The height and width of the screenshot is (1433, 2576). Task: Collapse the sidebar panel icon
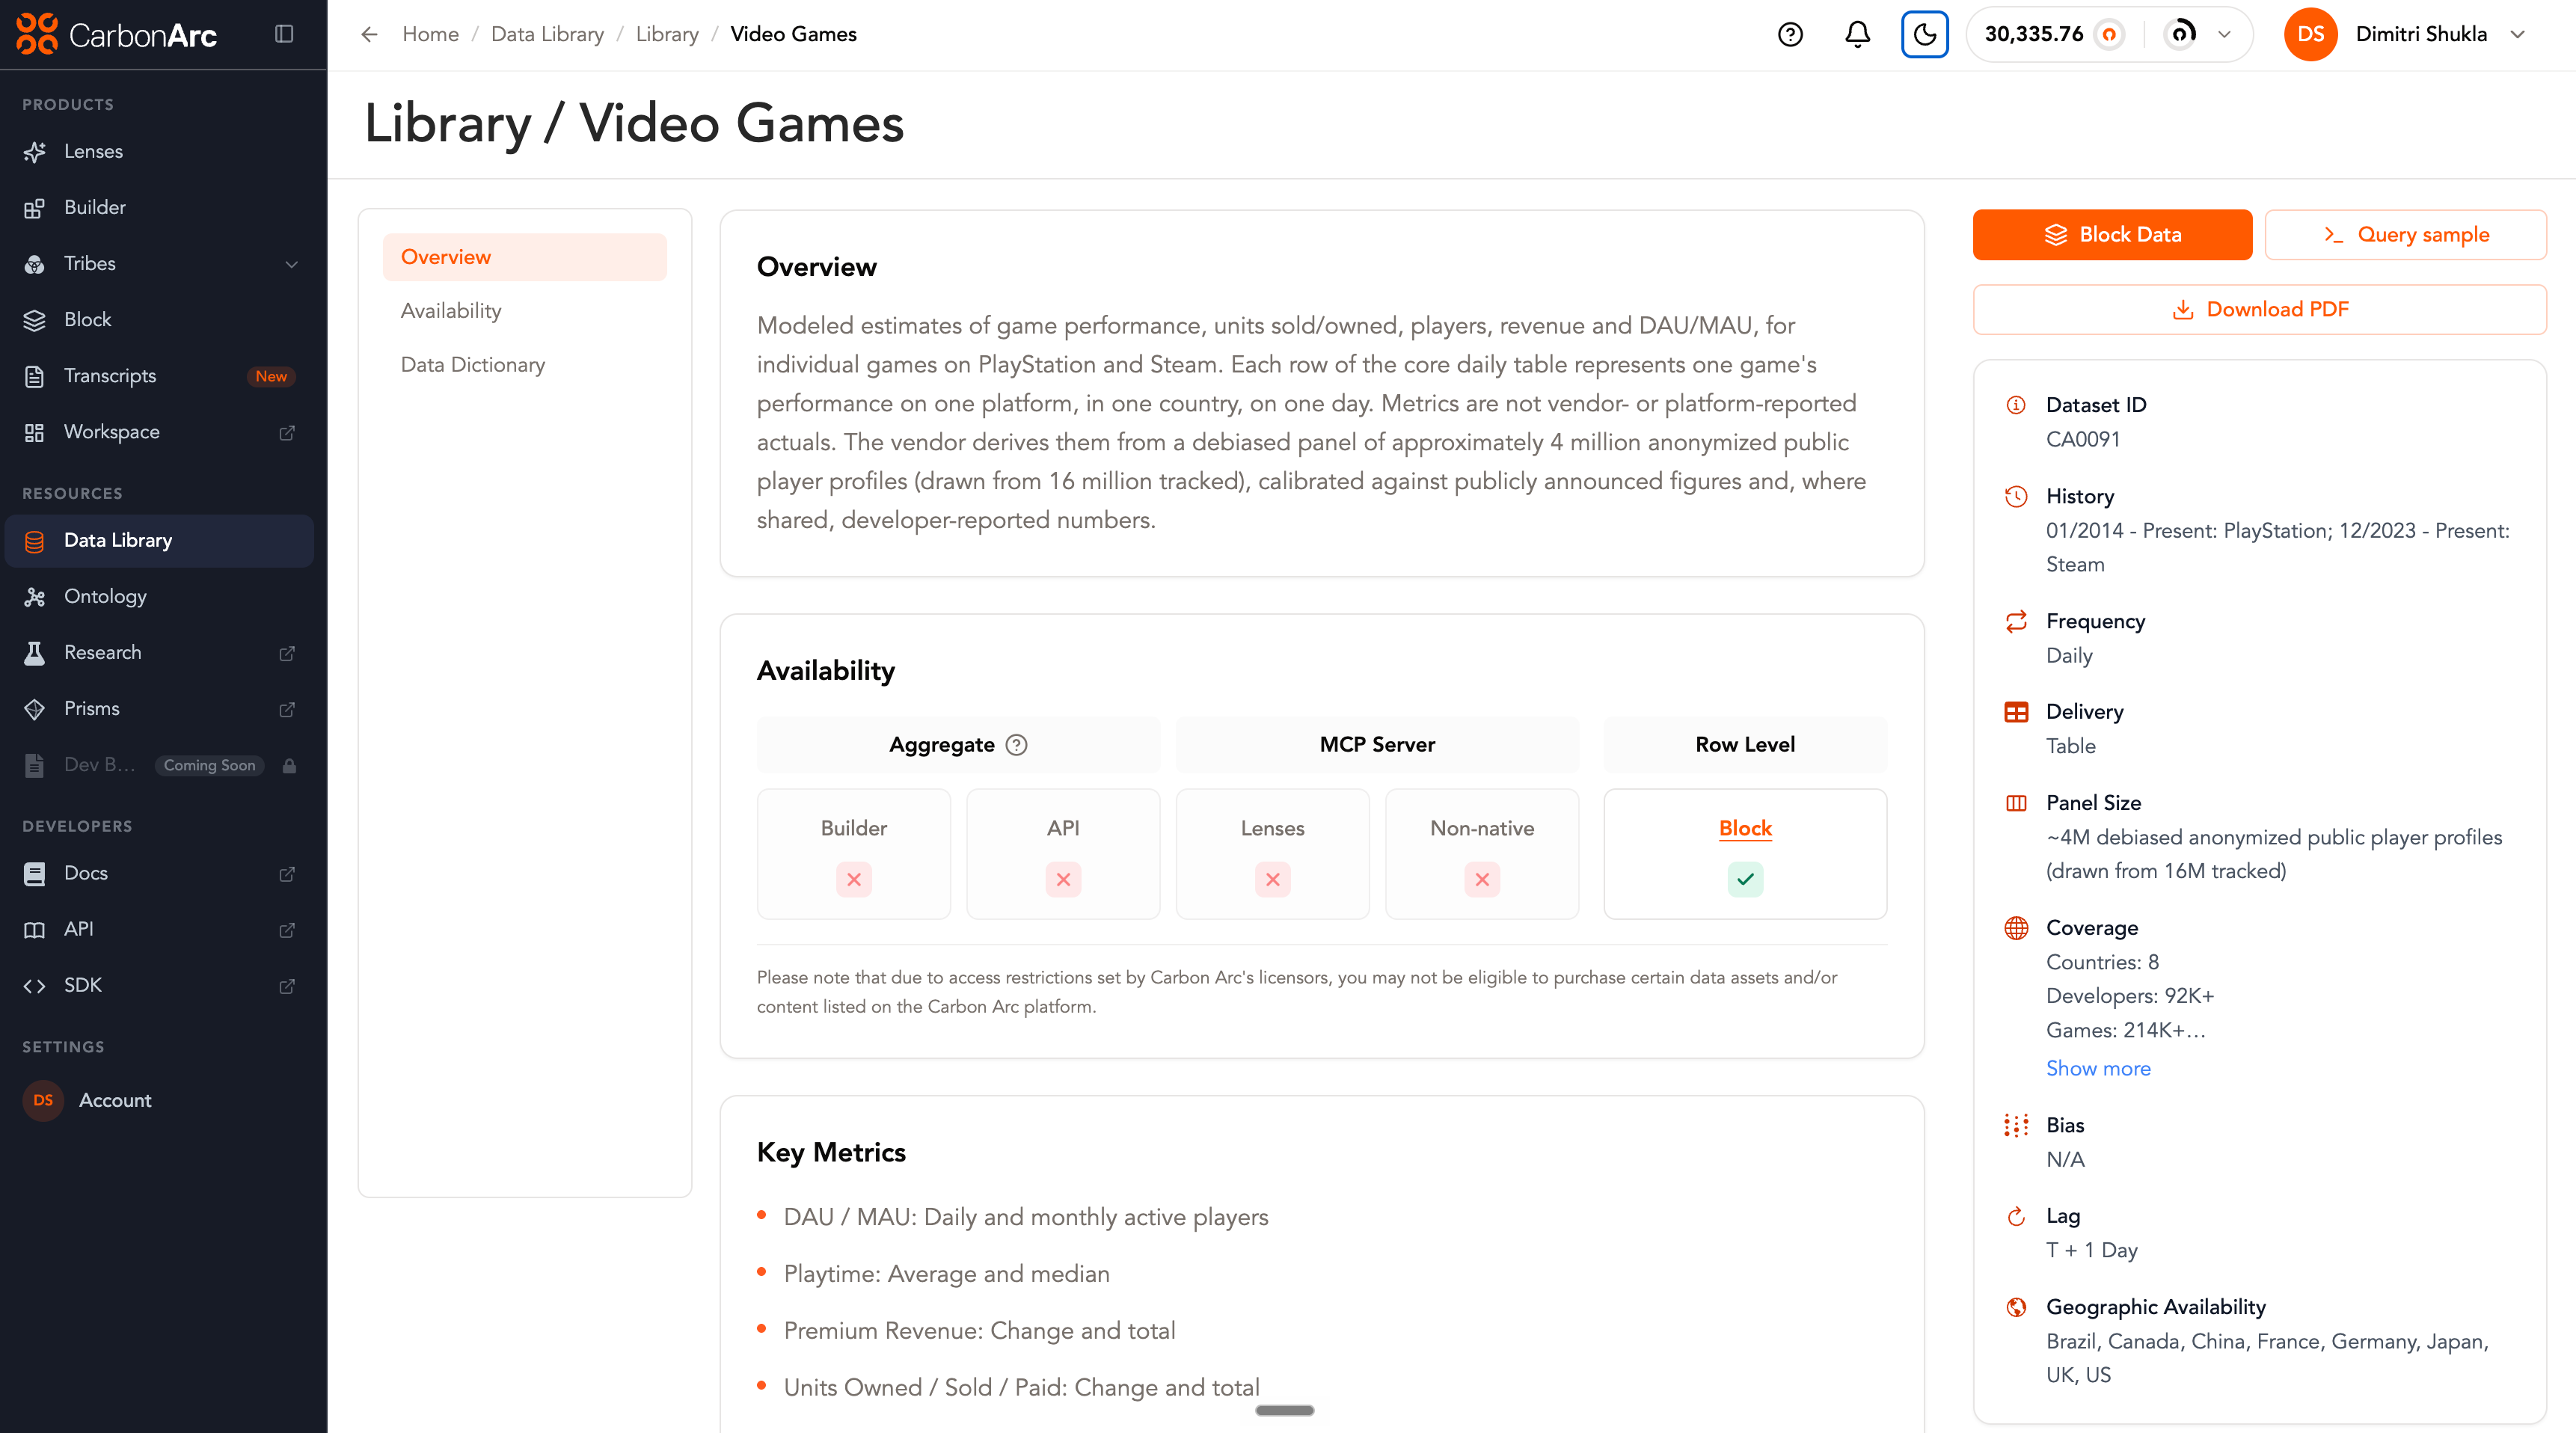(x=284, y=34)
